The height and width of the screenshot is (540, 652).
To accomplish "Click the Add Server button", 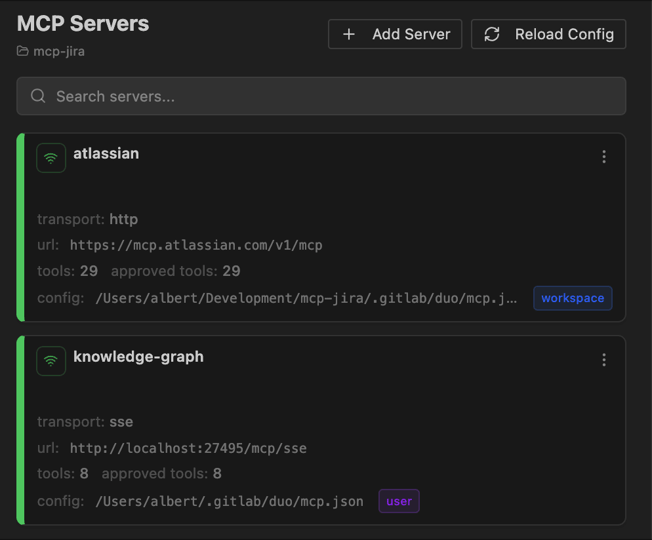I will pos(395,34).
